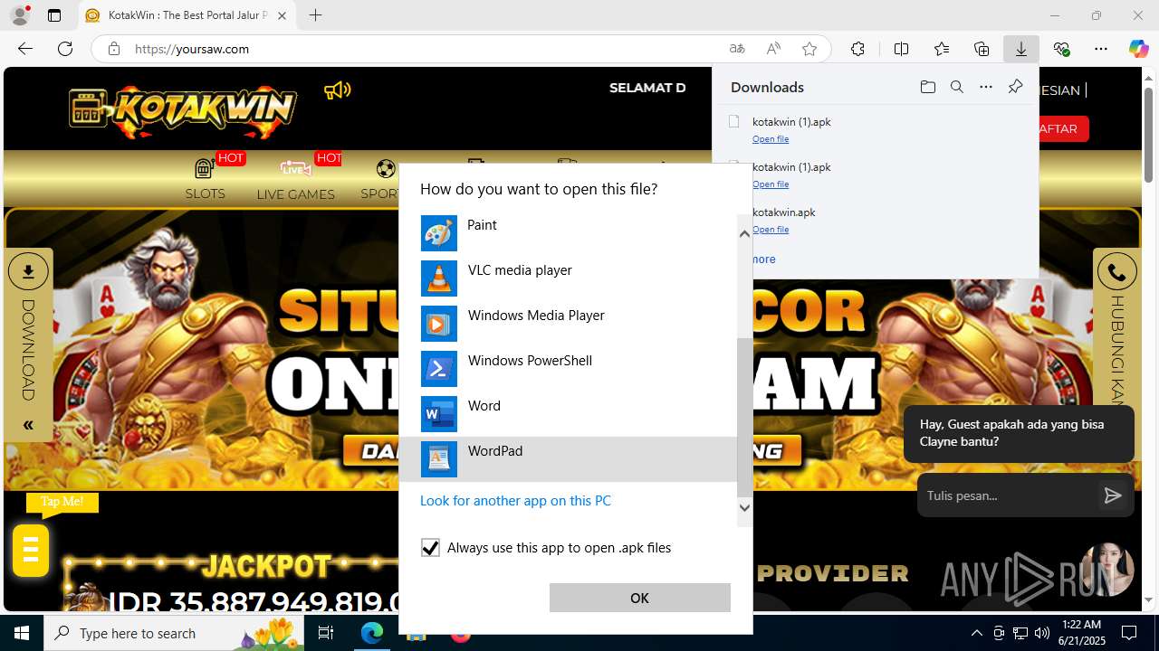Show hidden tray icons chevron
This screenshot has height=651, width=1159.
click(976, 633)
